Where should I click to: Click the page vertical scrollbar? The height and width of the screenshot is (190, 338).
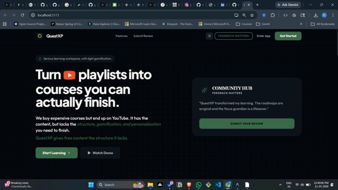(337, 42)
